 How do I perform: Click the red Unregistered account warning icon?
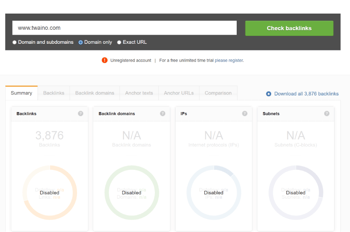point(105,60)
